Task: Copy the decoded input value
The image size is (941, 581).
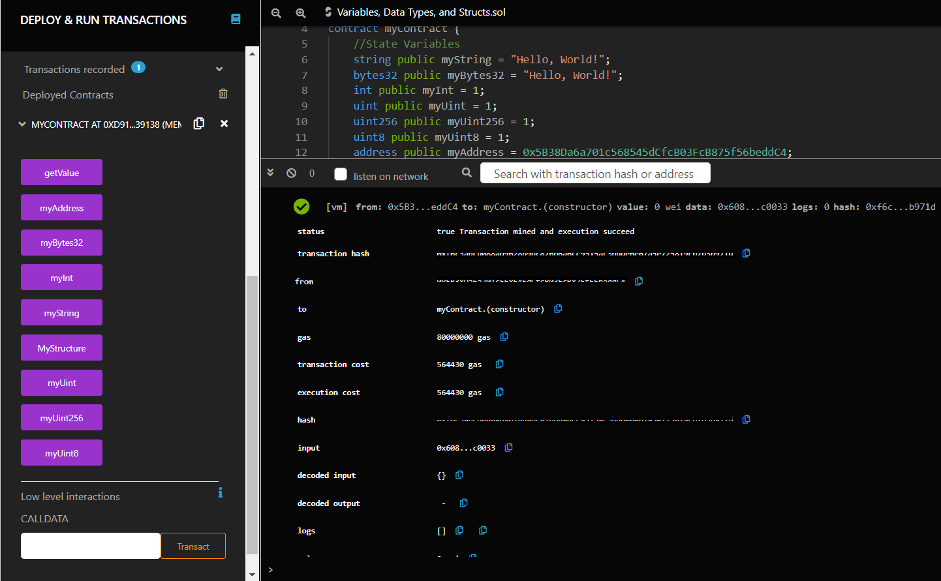Action: 459,475
